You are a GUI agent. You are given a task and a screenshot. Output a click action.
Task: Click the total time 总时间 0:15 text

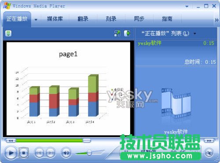200,62
